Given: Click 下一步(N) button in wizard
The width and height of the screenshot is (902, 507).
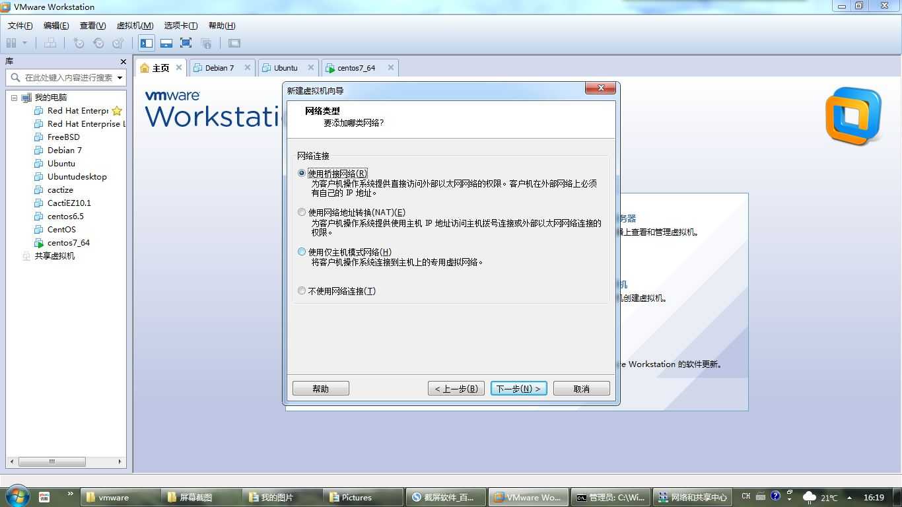Looking at the screenshot, I should click(x=518, y=389).
